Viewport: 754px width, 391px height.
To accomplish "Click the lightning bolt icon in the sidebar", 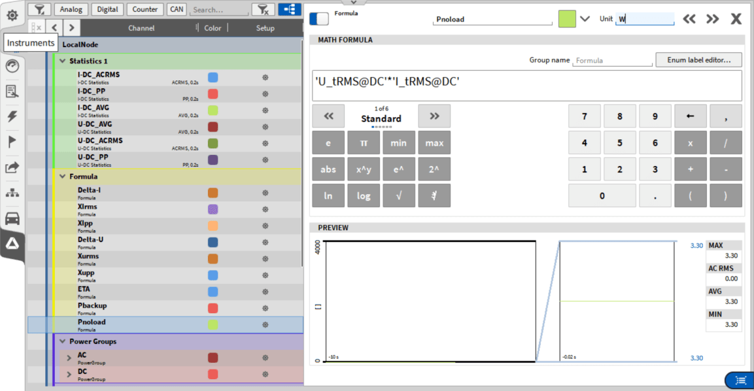I will (x=12, y=116).
